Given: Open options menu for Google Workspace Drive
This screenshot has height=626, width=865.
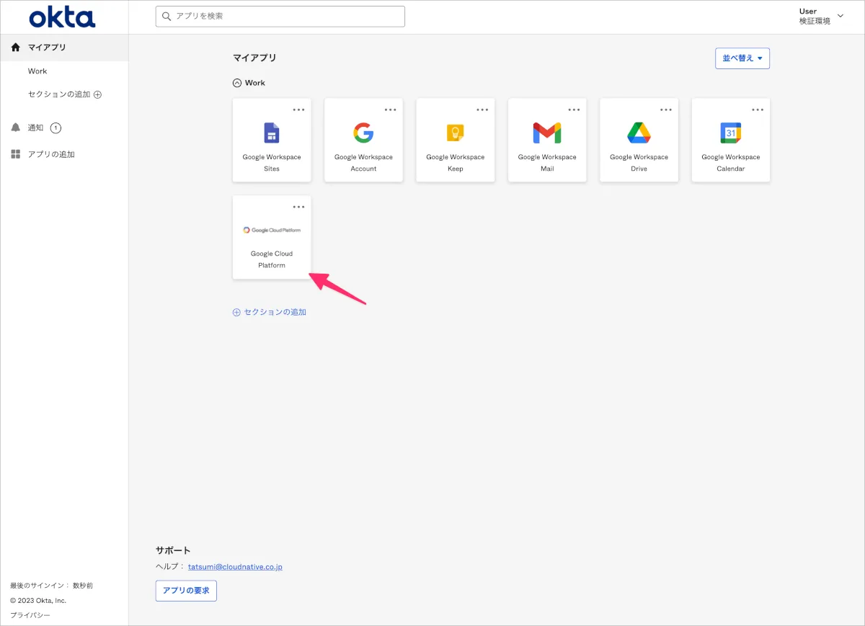Looking at the screenshot, I should [665, 109].
